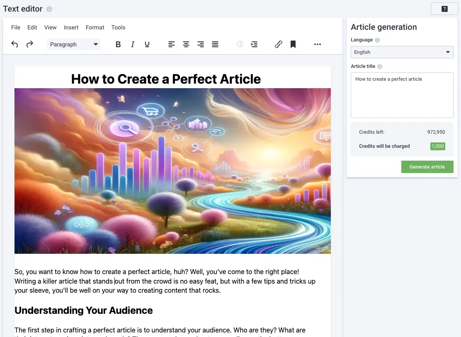Viewport: 461px width, 337px height.
Task: Apply justify alignment from the toolbar
Action: click(215, 44)
